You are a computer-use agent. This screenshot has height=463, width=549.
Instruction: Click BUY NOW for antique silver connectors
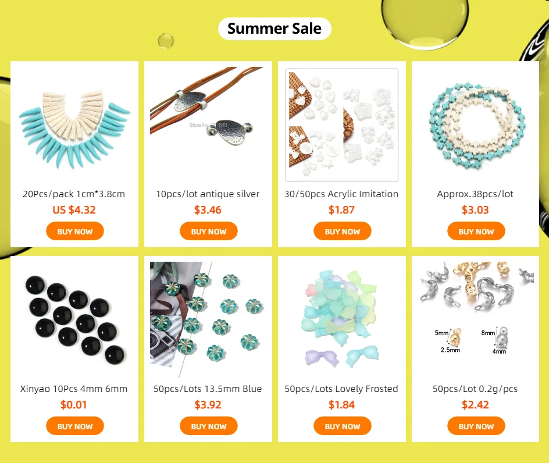tap(209, 231)
